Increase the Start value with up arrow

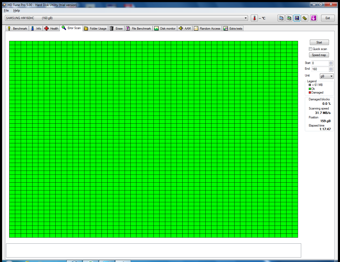coord(331,62)
